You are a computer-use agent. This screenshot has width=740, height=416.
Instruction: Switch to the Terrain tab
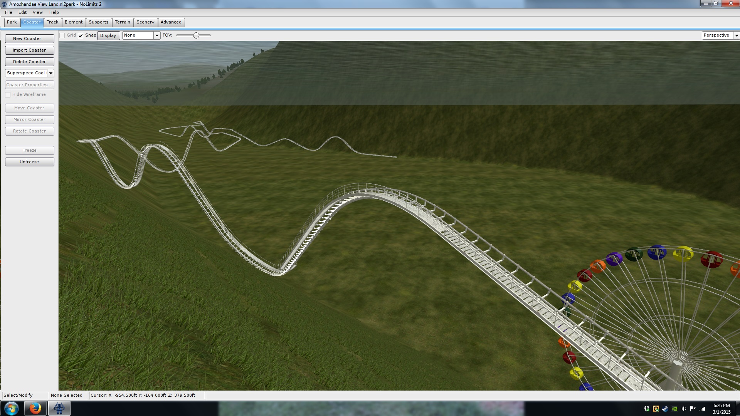pyautogui.click(x=123, y=22)
